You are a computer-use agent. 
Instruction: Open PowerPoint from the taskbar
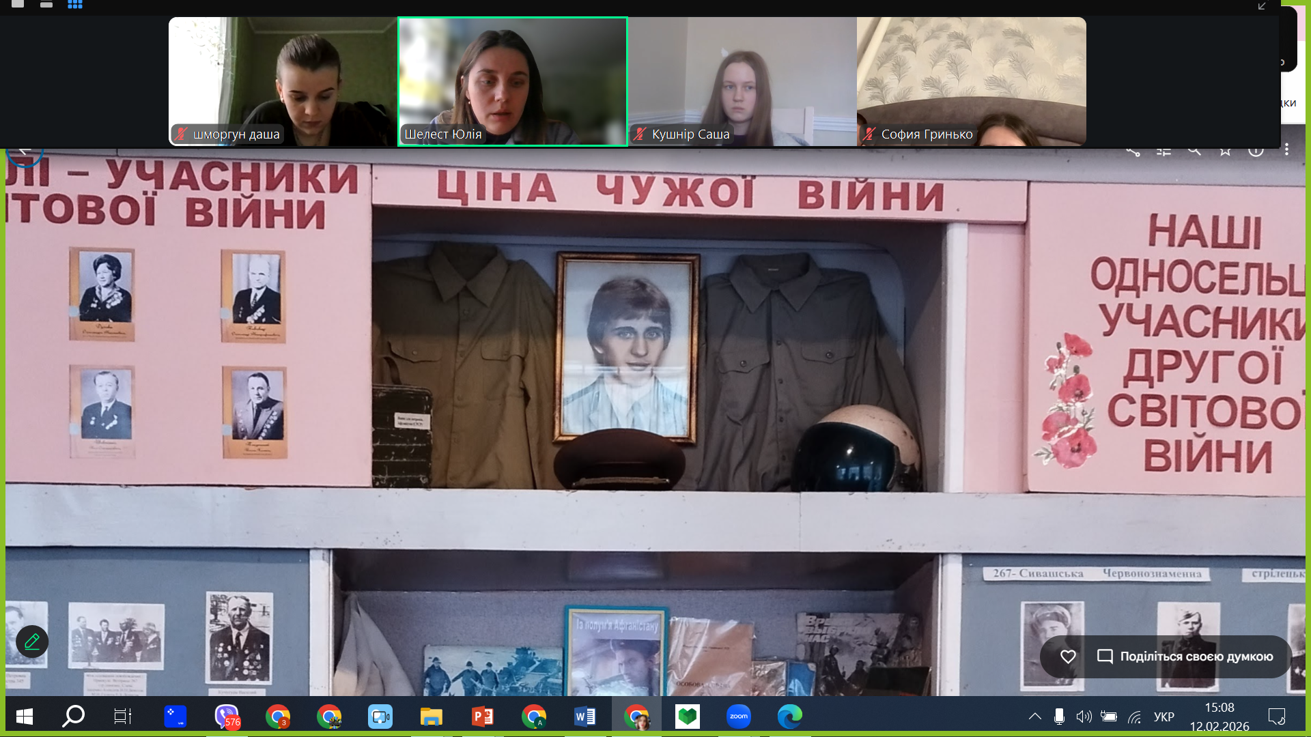(x=483, y=717)
